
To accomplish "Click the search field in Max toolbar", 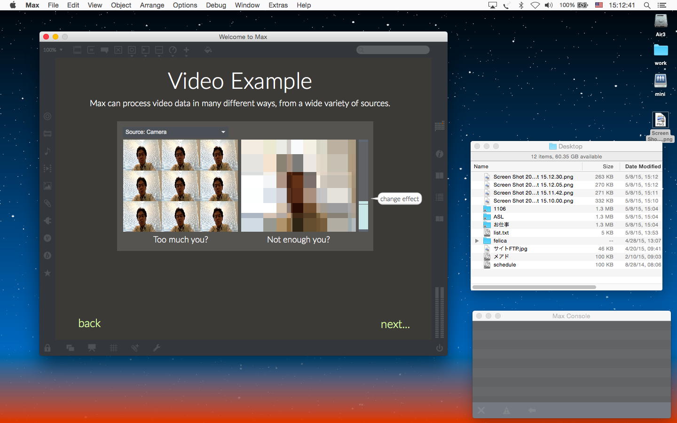I will [393, 50].
